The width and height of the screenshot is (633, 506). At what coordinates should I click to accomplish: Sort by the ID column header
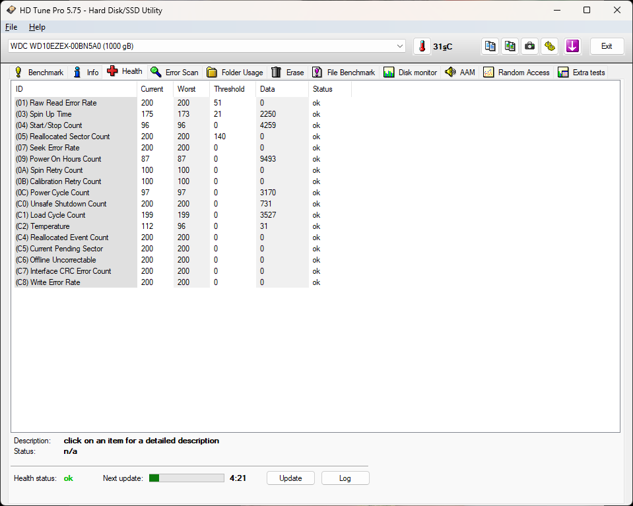pyautogui.click(x=75, y=89)
